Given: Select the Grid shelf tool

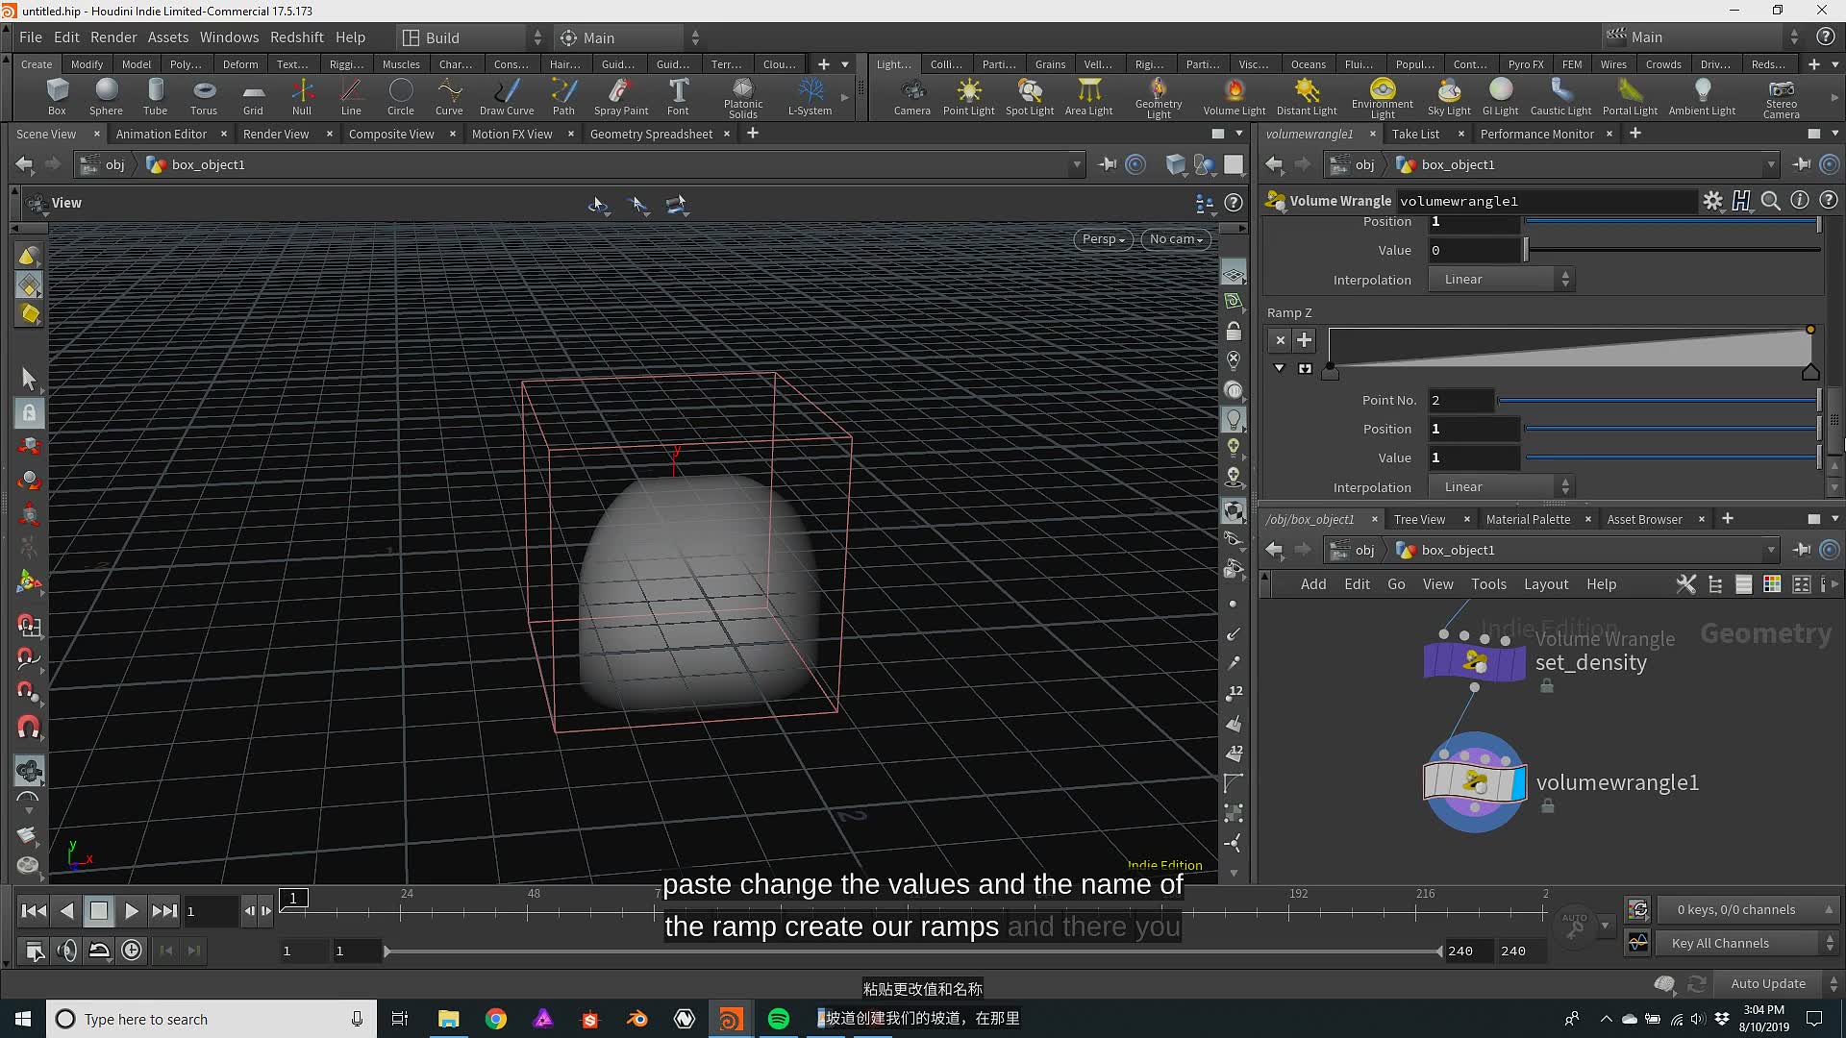Looking at the screenshot, I should coord(253,97).
